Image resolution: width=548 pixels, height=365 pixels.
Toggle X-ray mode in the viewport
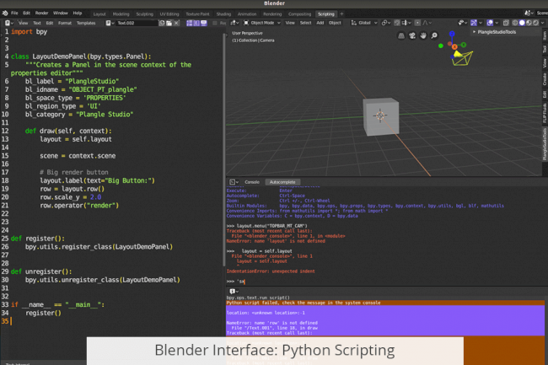[x=506, y=23]
